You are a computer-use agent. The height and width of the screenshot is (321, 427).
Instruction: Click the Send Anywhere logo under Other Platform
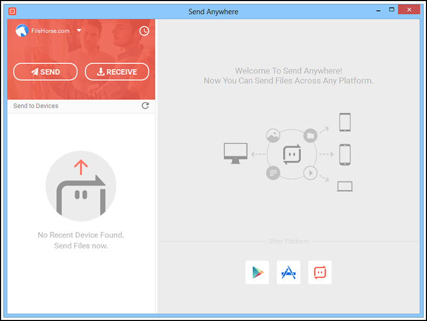[320, 272]
